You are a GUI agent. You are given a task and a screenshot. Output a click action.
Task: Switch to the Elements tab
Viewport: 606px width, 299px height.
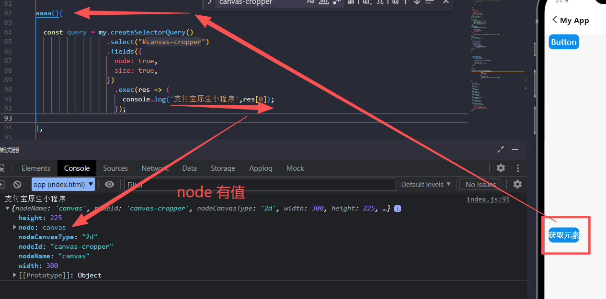(x=36, y=168)
